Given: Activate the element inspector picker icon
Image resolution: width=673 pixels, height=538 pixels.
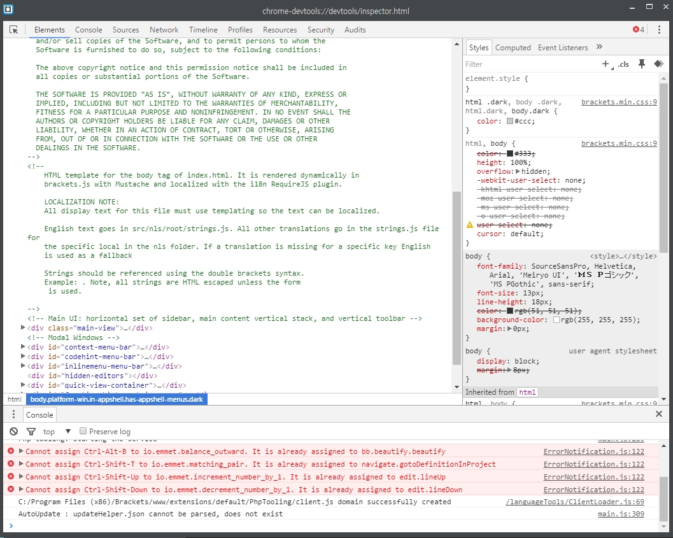Looking at the screenshot, I should [14, 30].
